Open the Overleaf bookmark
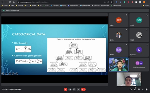 coord(46,6)
